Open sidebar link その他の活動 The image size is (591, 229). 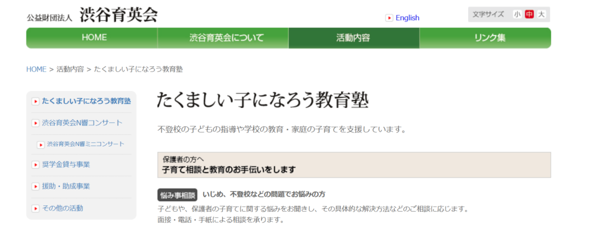pyautogui.click(x=62, y=208)
